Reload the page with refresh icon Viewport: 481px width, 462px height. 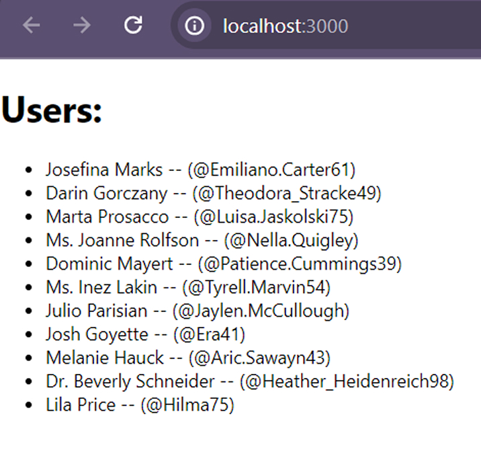pyautogui.click(x=133, y=26)
